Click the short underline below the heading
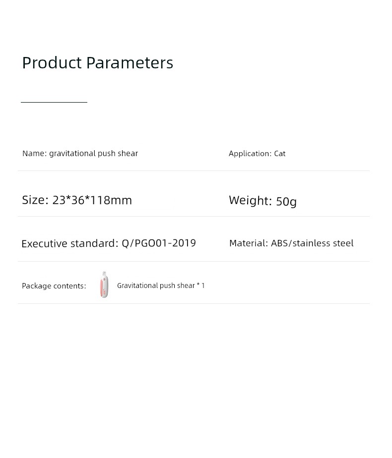 54,102
